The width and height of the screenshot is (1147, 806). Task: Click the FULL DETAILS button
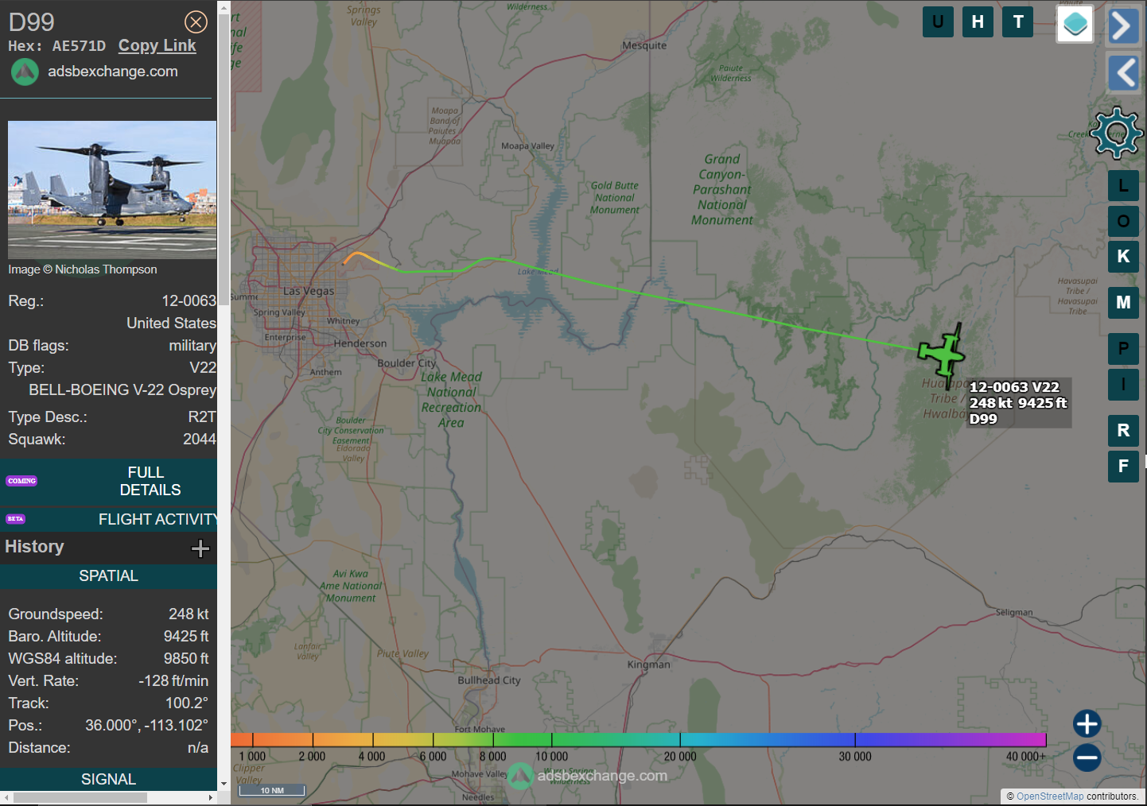(109, 482)
